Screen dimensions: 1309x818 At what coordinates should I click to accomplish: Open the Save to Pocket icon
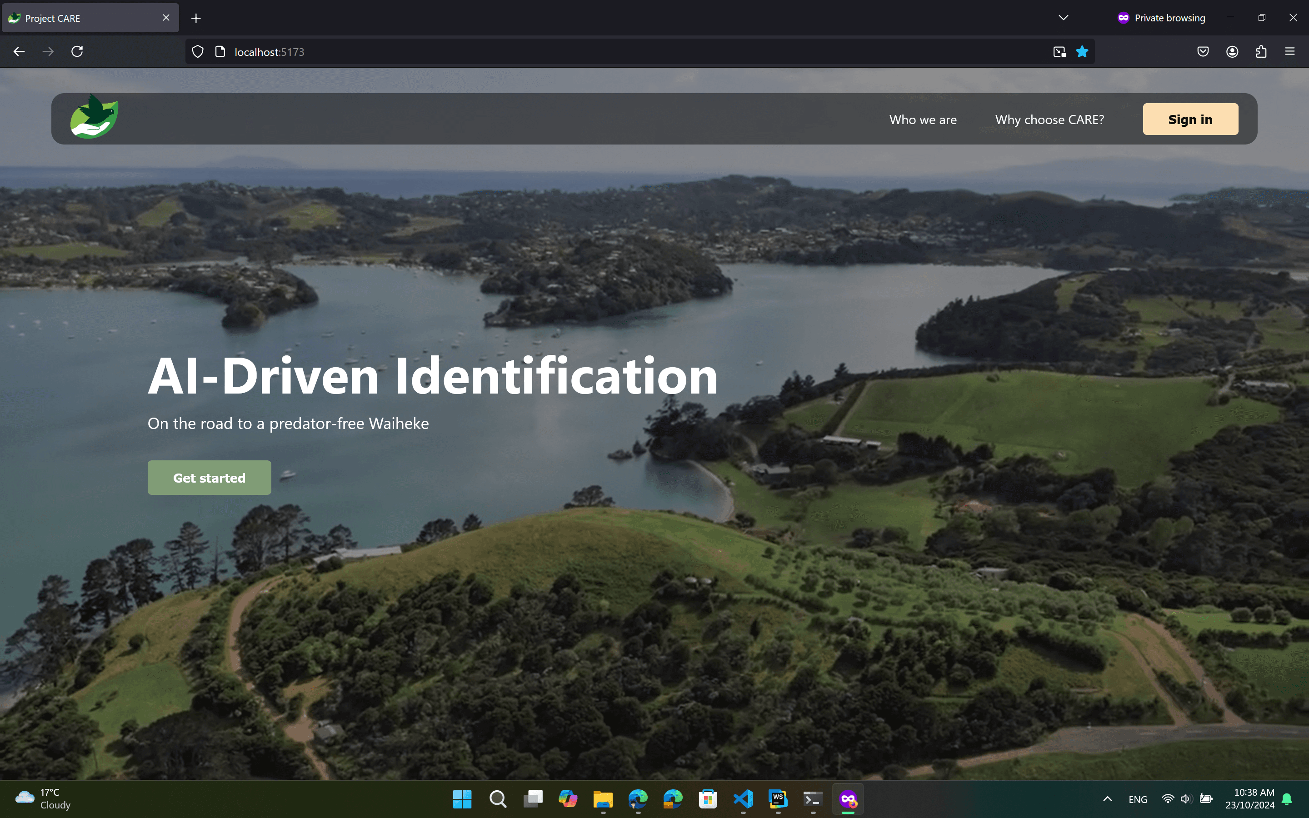pos(1203,52)
